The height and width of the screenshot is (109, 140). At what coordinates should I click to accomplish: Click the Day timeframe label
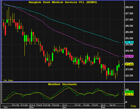[x=133, y=106]
